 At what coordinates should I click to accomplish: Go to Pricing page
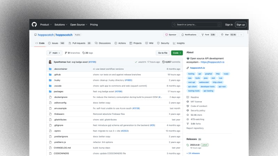point(94,25)
